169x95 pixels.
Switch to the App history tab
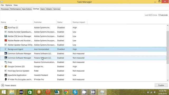coord(27,9)
